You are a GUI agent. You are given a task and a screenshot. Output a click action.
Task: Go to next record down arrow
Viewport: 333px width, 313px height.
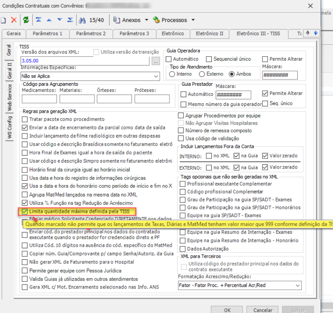(60, 20)
